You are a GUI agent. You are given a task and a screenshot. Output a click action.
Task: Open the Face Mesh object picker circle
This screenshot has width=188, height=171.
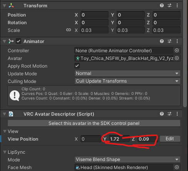pyautogui.click(x=177, y=167)
